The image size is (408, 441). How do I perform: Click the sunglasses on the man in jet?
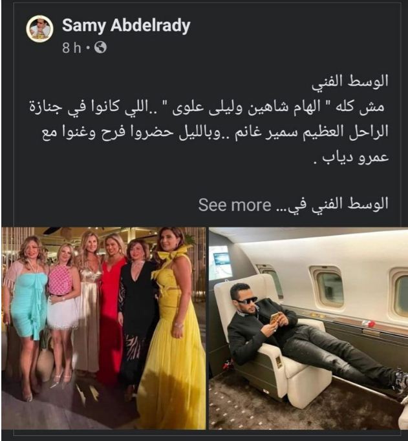pyautogui.click(x=246, y=301)
